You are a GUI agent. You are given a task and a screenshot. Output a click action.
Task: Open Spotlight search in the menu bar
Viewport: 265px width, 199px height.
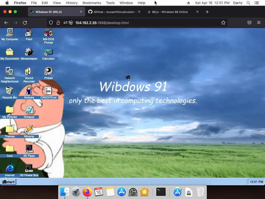[x=248, y=3]
